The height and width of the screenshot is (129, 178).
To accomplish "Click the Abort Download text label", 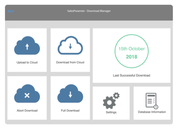I will pyautogui.click(x=27, y=110).
